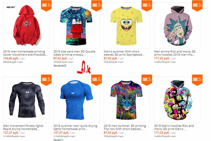Open 'Men's summer With short sleeves' Spongebob link
This screenshot has width=211, height=141.
point(124,53)
